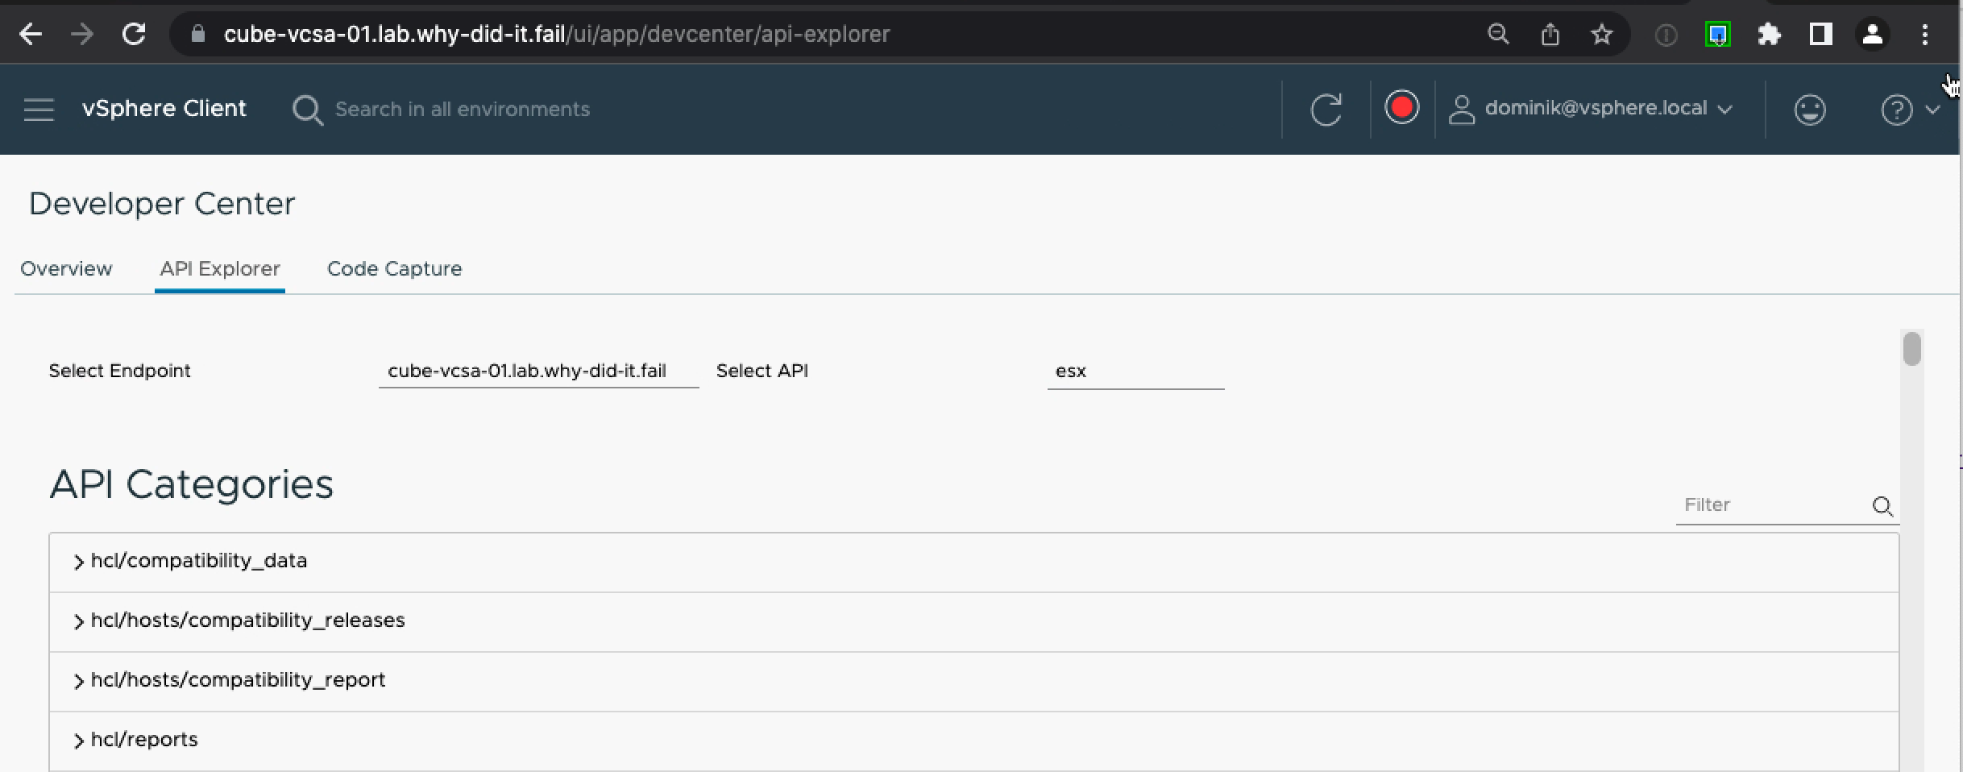Switch to the Code Capture tab
The height and width of the screenshot is (772, 1963).
click(394, 268)
